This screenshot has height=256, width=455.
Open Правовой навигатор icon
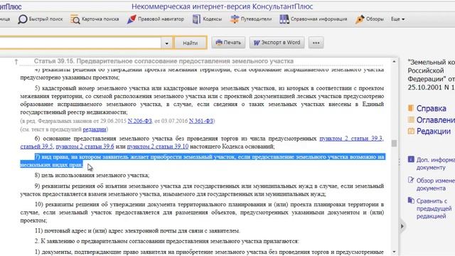coord(131,19)
